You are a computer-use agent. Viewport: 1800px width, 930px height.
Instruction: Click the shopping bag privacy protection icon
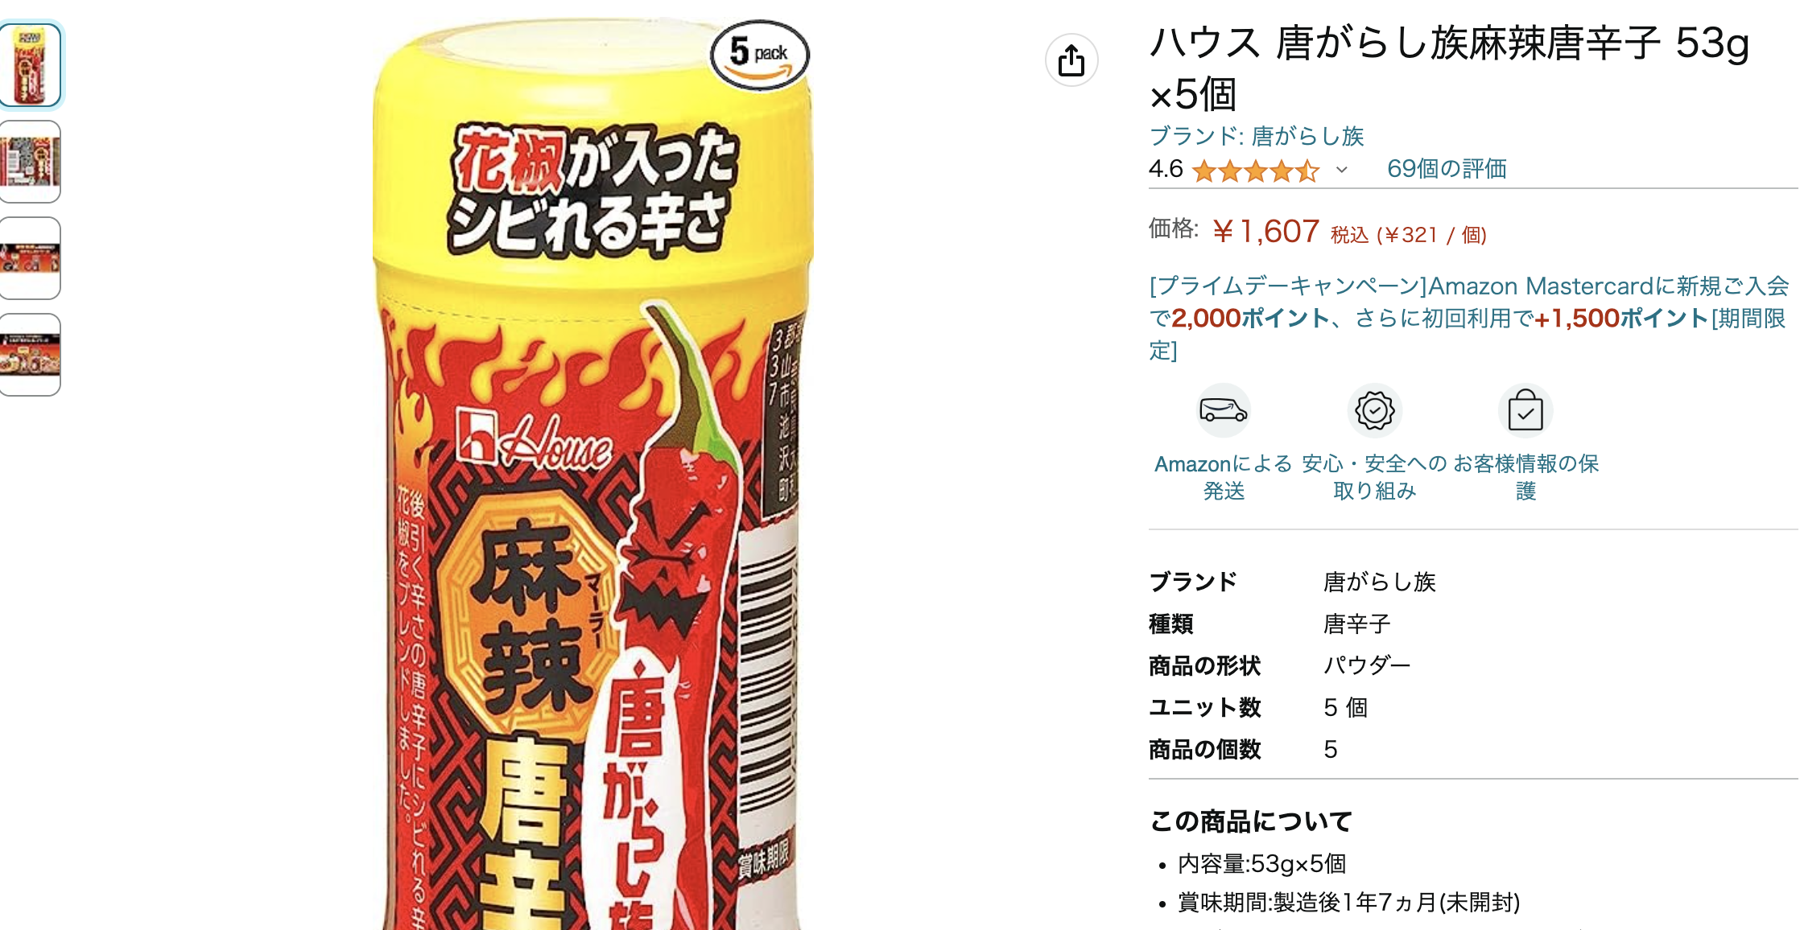tap(1525, 410)
